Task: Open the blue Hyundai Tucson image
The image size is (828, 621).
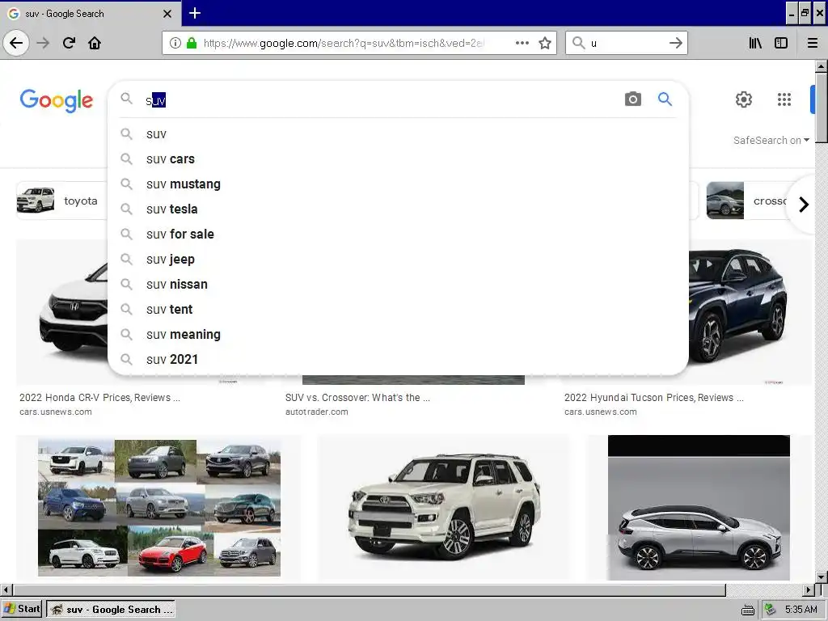Action: pyautogui.click(x=750, y=311)
